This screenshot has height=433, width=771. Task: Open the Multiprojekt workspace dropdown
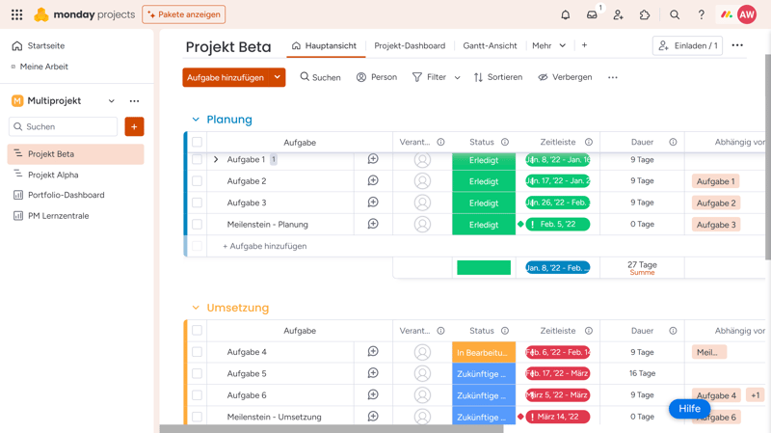click(x=112, y=101)
